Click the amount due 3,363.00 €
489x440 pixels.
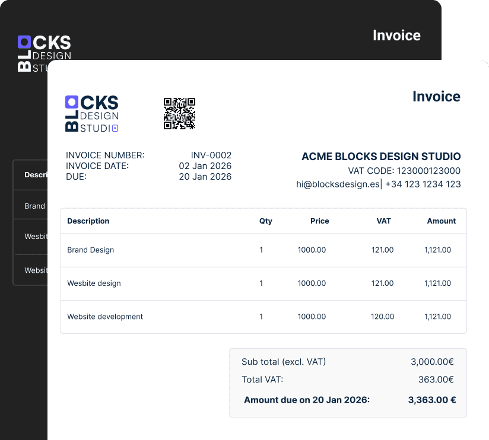432,400
